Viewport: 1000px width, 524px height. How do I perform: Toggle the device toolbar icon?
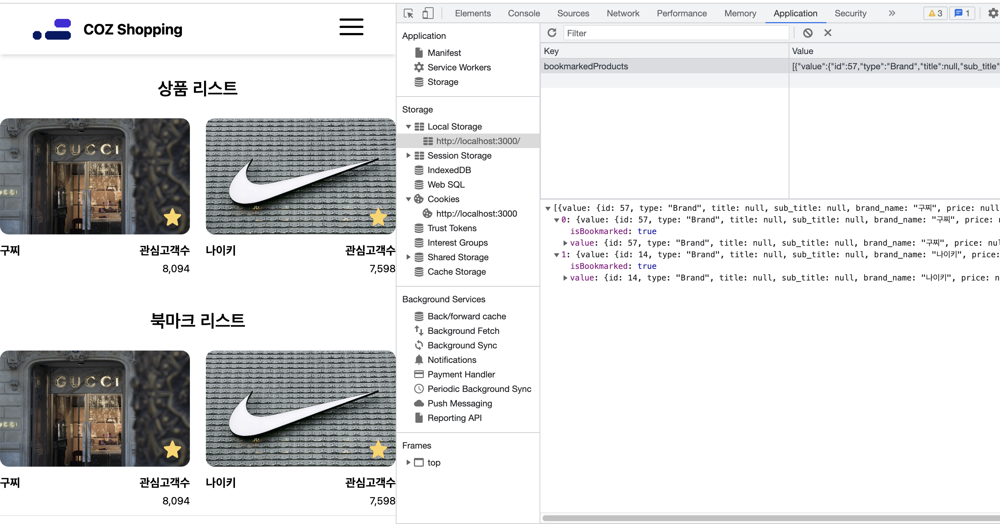(428, 13)
